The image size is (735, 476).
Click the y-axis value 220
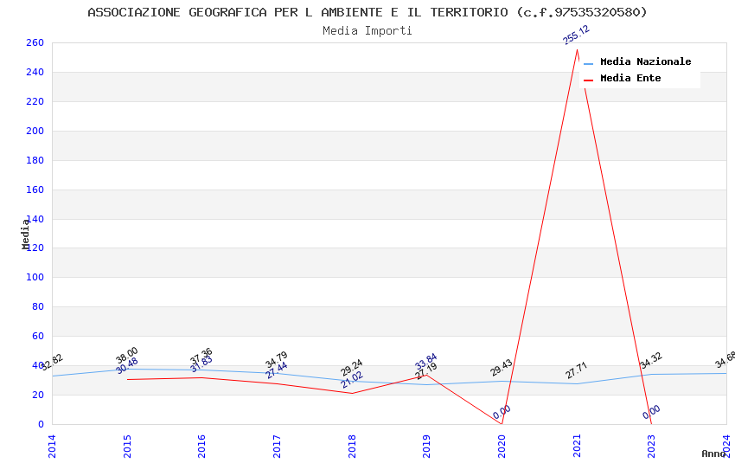point(35,102)
